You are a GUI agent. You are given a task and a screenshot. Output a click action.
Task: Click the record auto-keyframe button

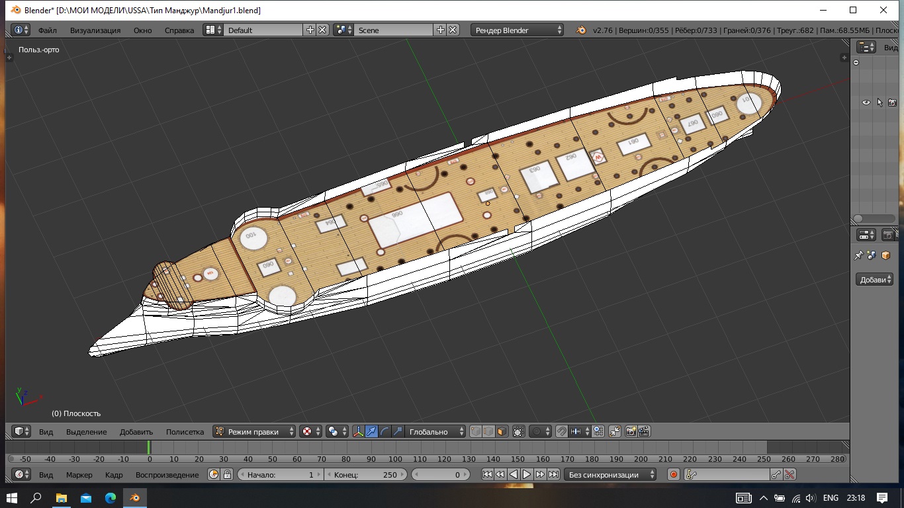coord(674,474)
